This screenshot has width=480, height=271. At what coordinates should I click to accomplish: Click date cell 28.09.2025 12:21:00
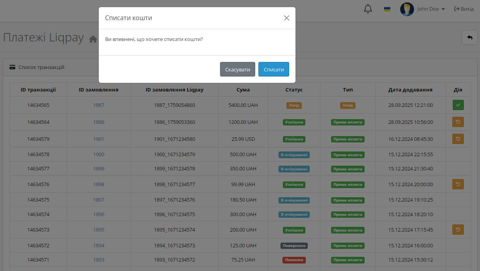(410, 105)
